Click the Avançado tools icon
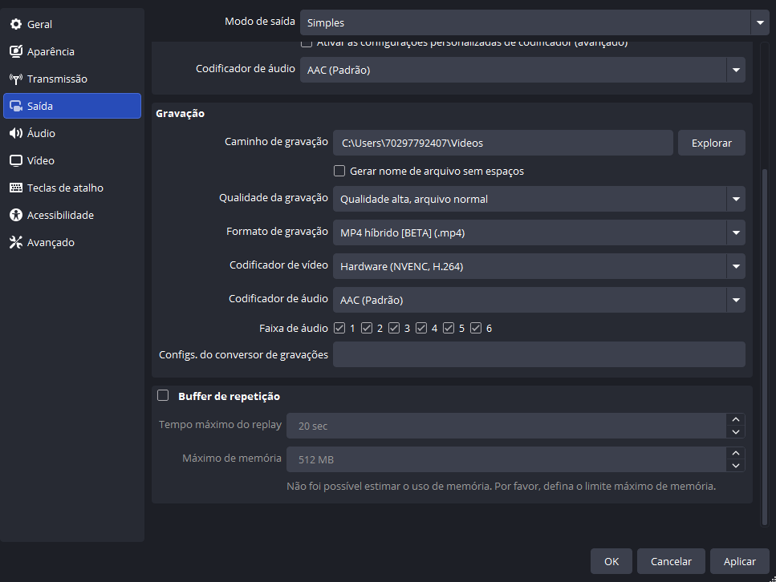This screenshot has width=776, height=582. point(16,242)
